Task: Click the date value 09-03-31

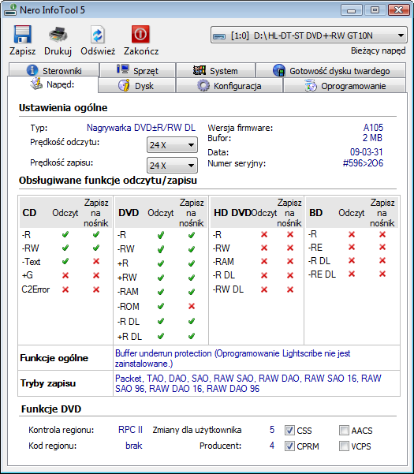Action: coord(367,151)
